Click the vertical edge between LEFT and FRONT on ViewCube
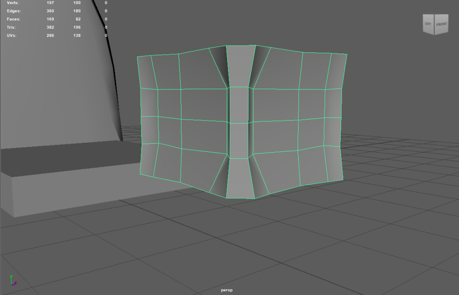 point(435,25)
